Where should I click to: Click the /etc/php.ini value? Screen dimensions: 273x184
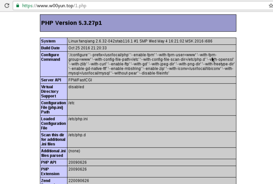78,119
